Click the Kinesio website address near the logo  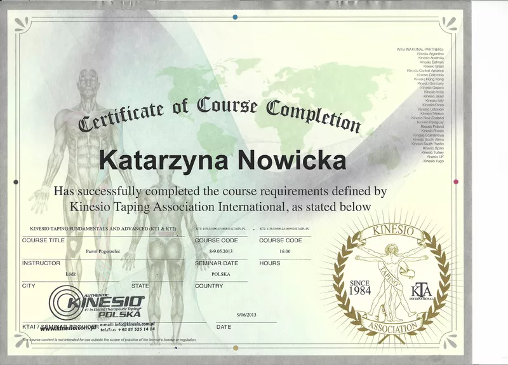click(68, 329)
